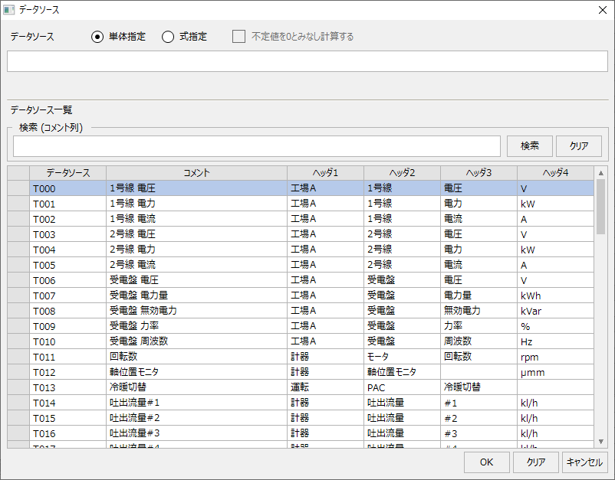Toggle the 不定値を0とみなし計算する checkbox
The height and width of the screenshot is (480, 615).
tap(239, 37)
